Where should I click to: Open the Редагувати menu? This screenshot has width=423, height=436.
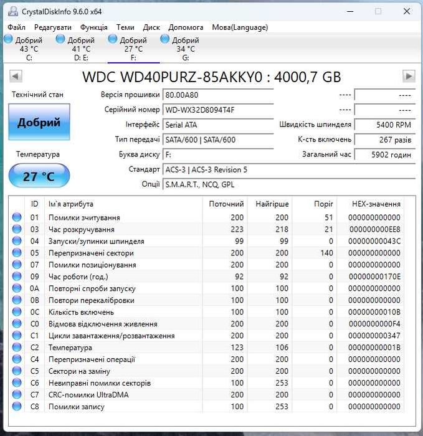pos(52,27)
